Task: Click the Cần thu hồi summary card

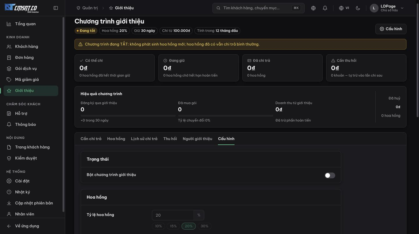Action: point(366,68)
